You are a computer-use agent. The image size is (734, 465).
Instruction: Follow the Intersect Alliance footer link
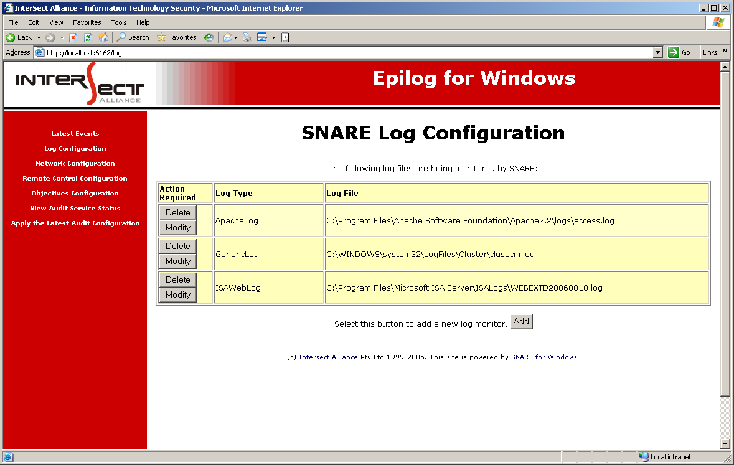click(328, 357)
